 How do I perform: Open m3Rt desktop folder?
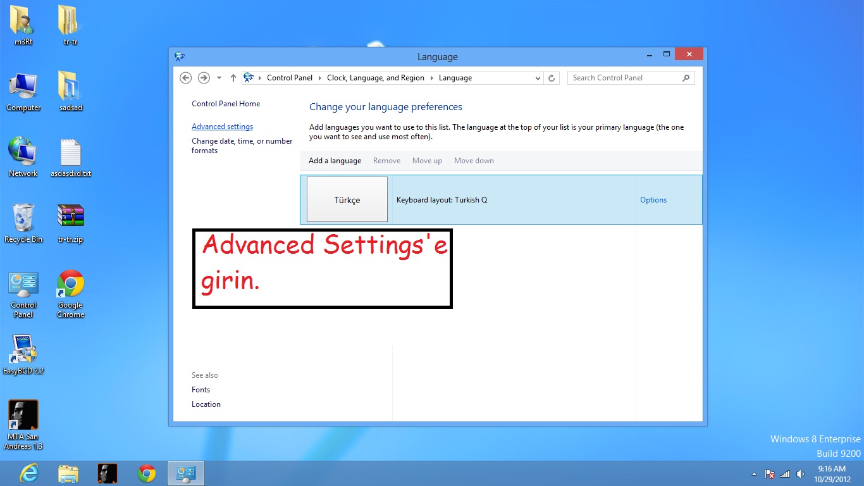coord(23,26)
